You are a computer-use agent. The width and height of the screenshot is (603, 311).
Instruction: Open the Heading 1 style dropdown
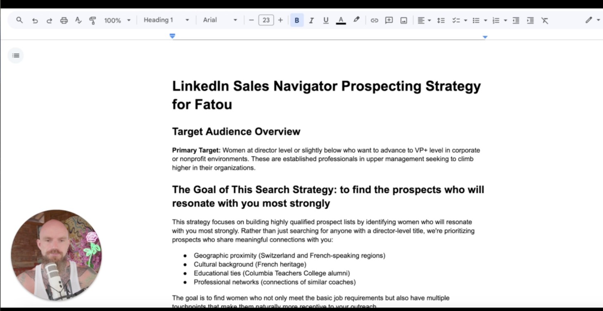pyautogui.click(x=166, y=20)
